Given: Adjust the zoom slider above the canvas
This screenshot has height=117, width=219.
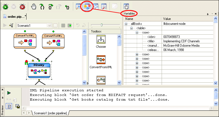Looking at the screenshot, I should [101, 25].
